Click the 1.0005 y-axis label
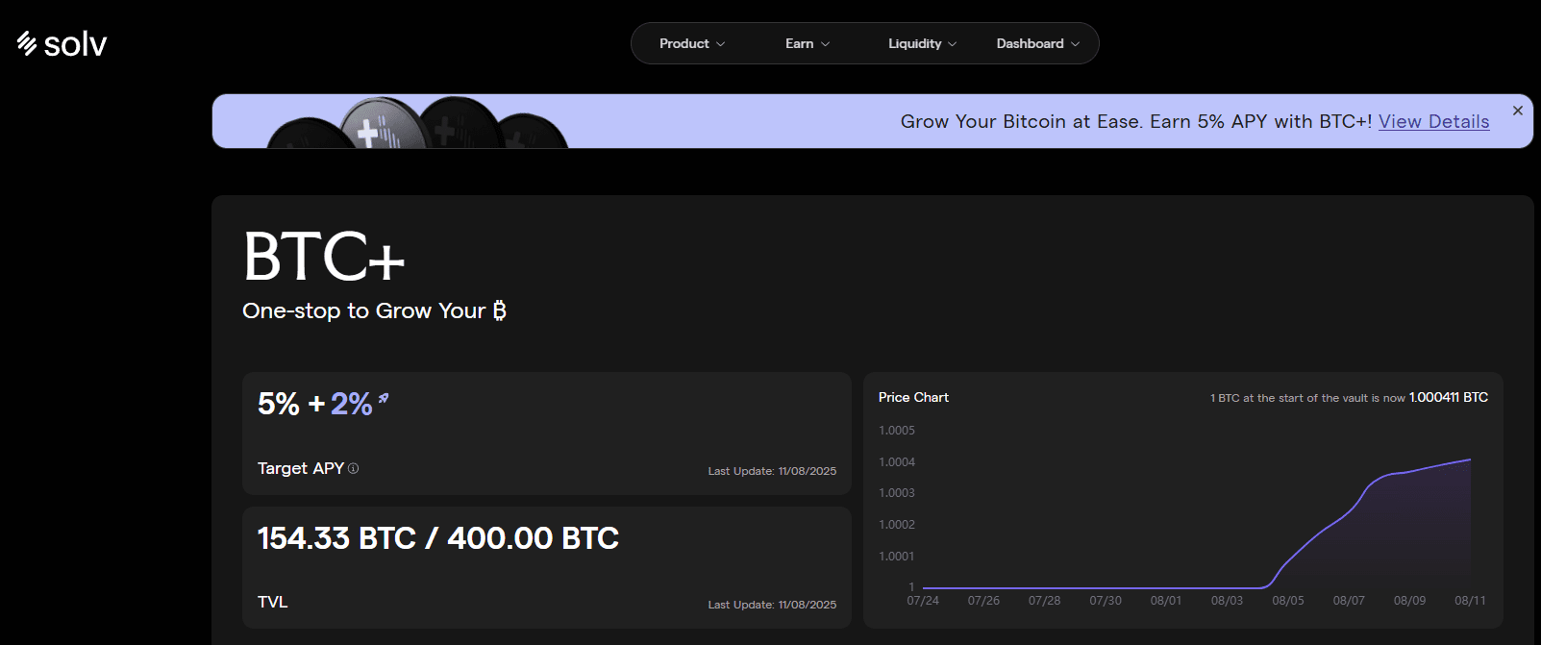Image resolution: width=1541 pixels, height=645 pixels. coord(897,431)
